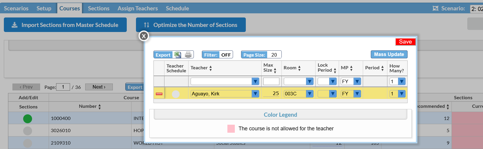Click the pink legend color swatch
The image size is (483, 149).
tap(231, 129)
